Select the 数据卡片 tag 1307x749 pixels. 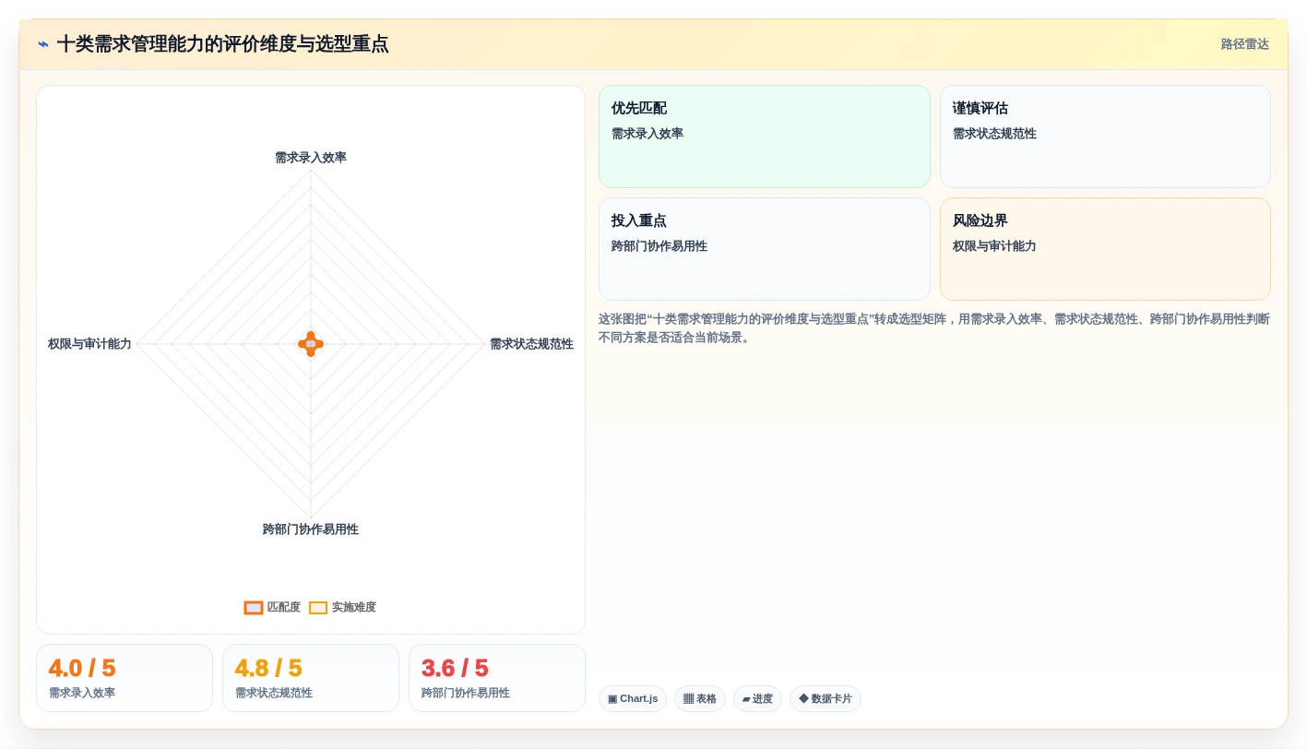coord(826,699)
